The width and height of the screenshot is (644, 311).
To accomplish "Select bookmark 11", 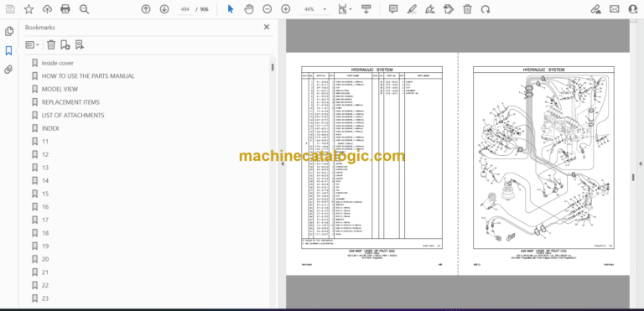I will point(44,142).
